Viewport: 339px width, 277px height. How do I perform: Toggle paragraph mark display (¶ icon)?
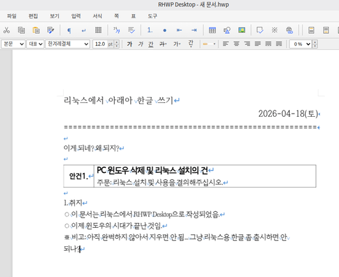[x=69, y=30]
